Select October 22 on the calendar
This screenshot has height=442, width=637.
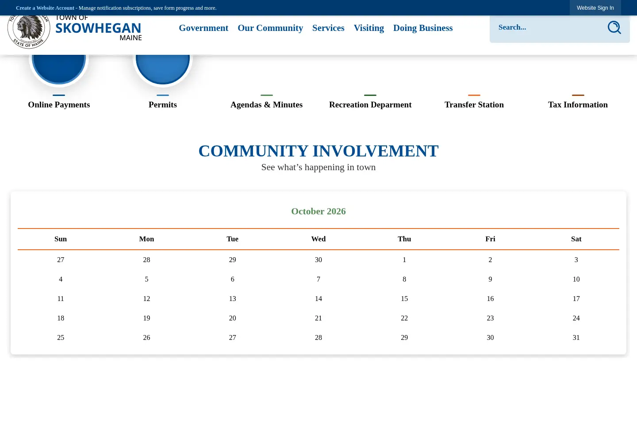point(404,318)
